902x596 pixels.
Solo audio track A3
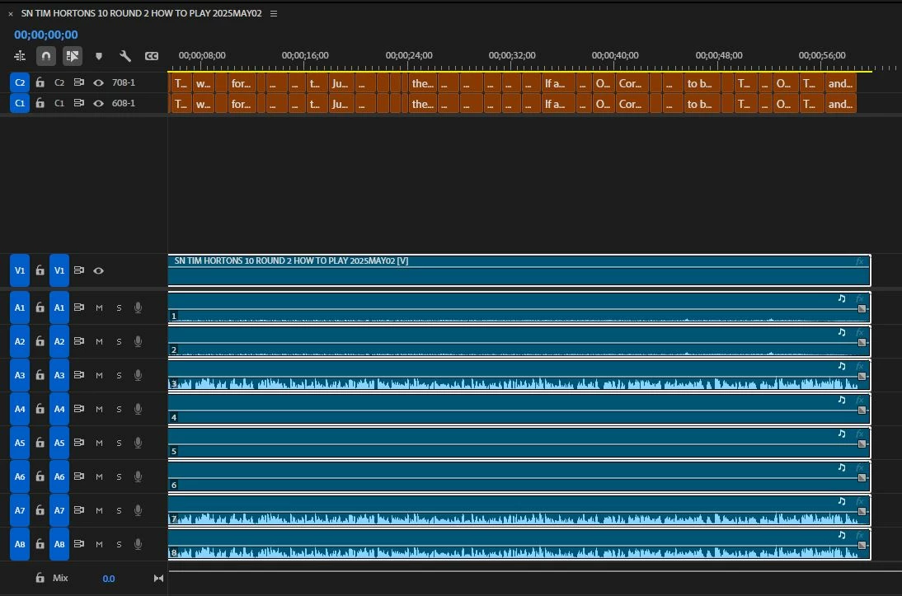119,375
